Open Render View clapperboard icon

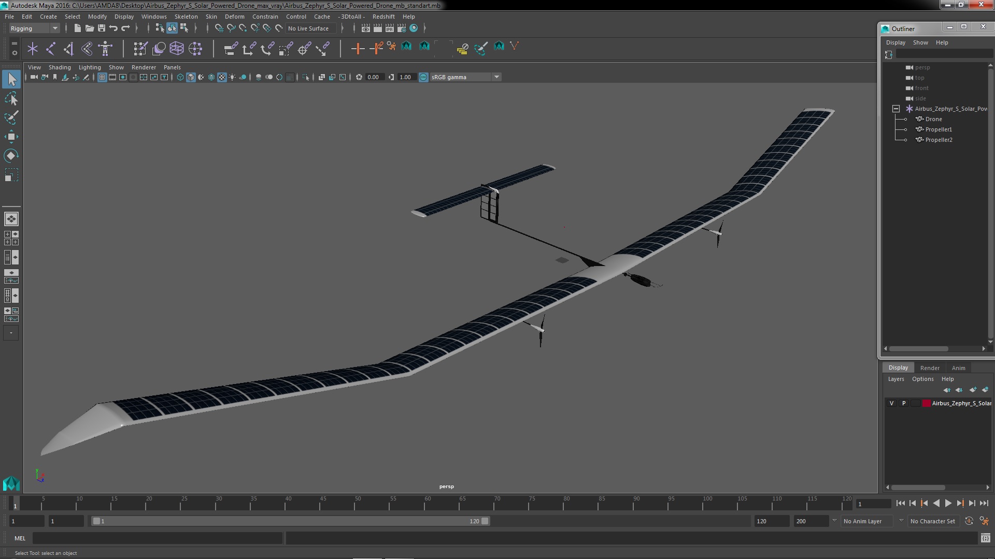[365, 28]
